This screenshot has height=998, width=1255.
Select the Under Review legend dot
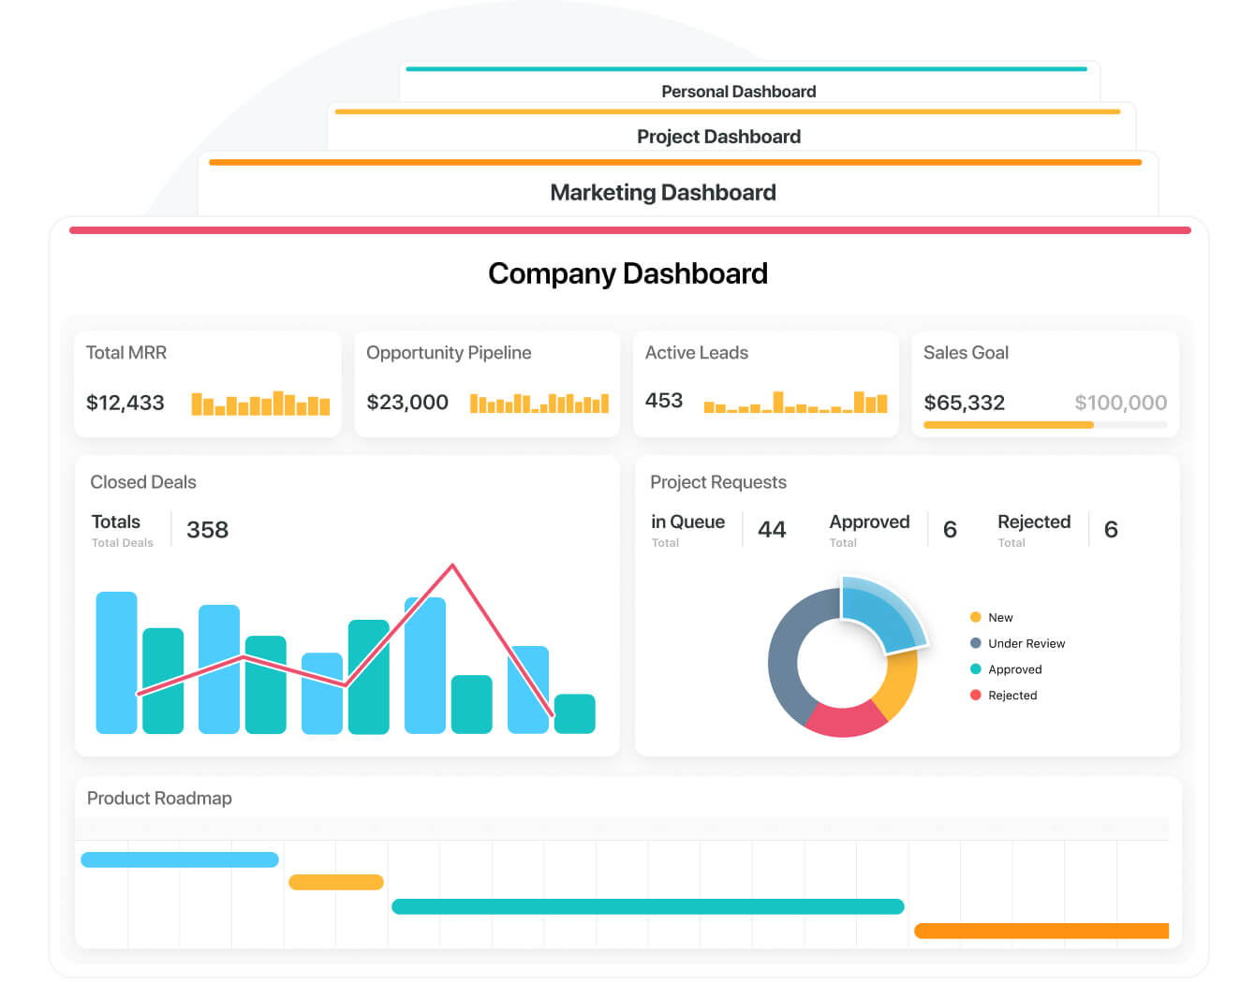tap(975, 643)
